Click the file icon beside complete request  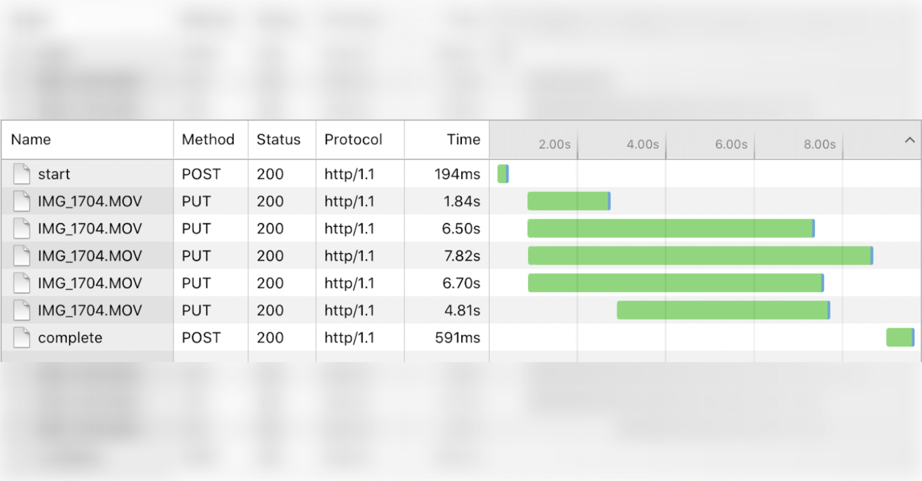pyautogui.click(x=22, y=337)
